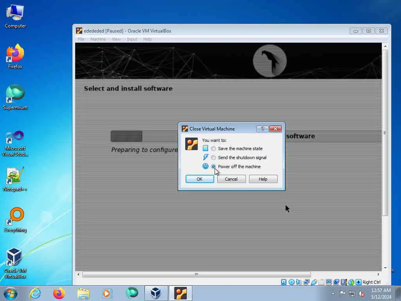Click the scroll left arrow of VM window
The image size is (401, 301).
pyautogui.click(x=78, y=274)
